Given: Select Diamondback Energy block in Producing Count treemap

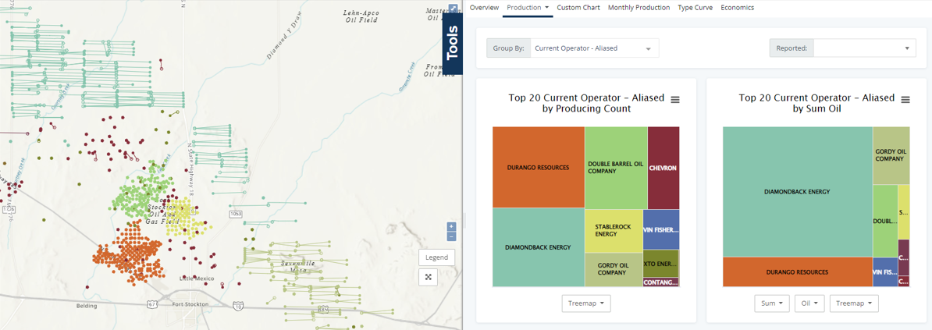Looking at the screenshot, I should click(x=538, y=247).
